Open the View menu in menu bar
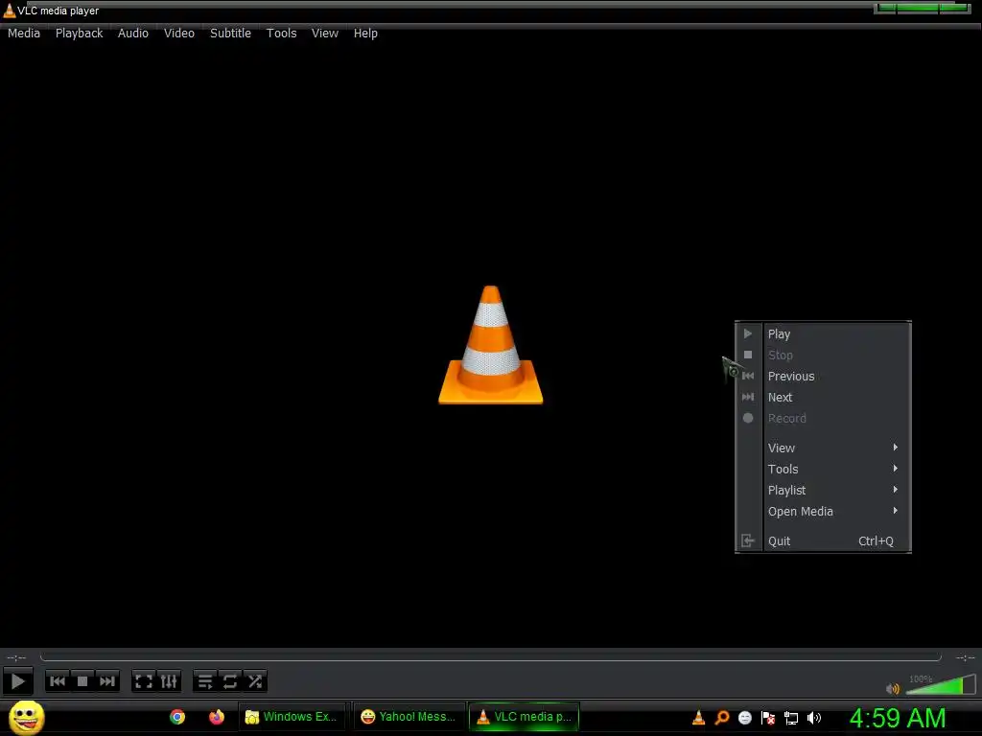 [x=325, y=34]
